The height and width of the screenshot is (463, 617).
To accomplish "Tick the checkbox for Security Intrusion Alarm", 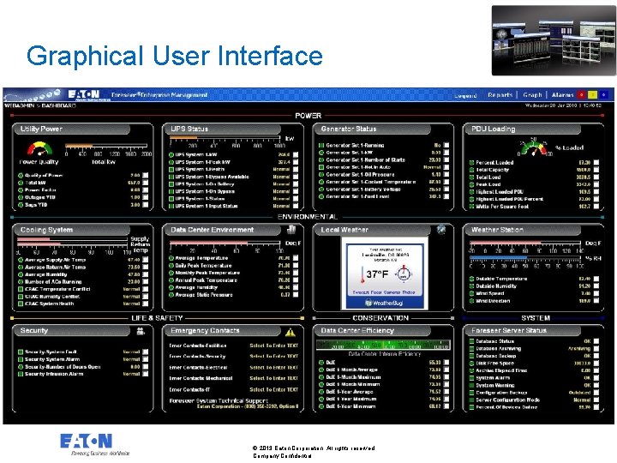I will click(146, 374).
